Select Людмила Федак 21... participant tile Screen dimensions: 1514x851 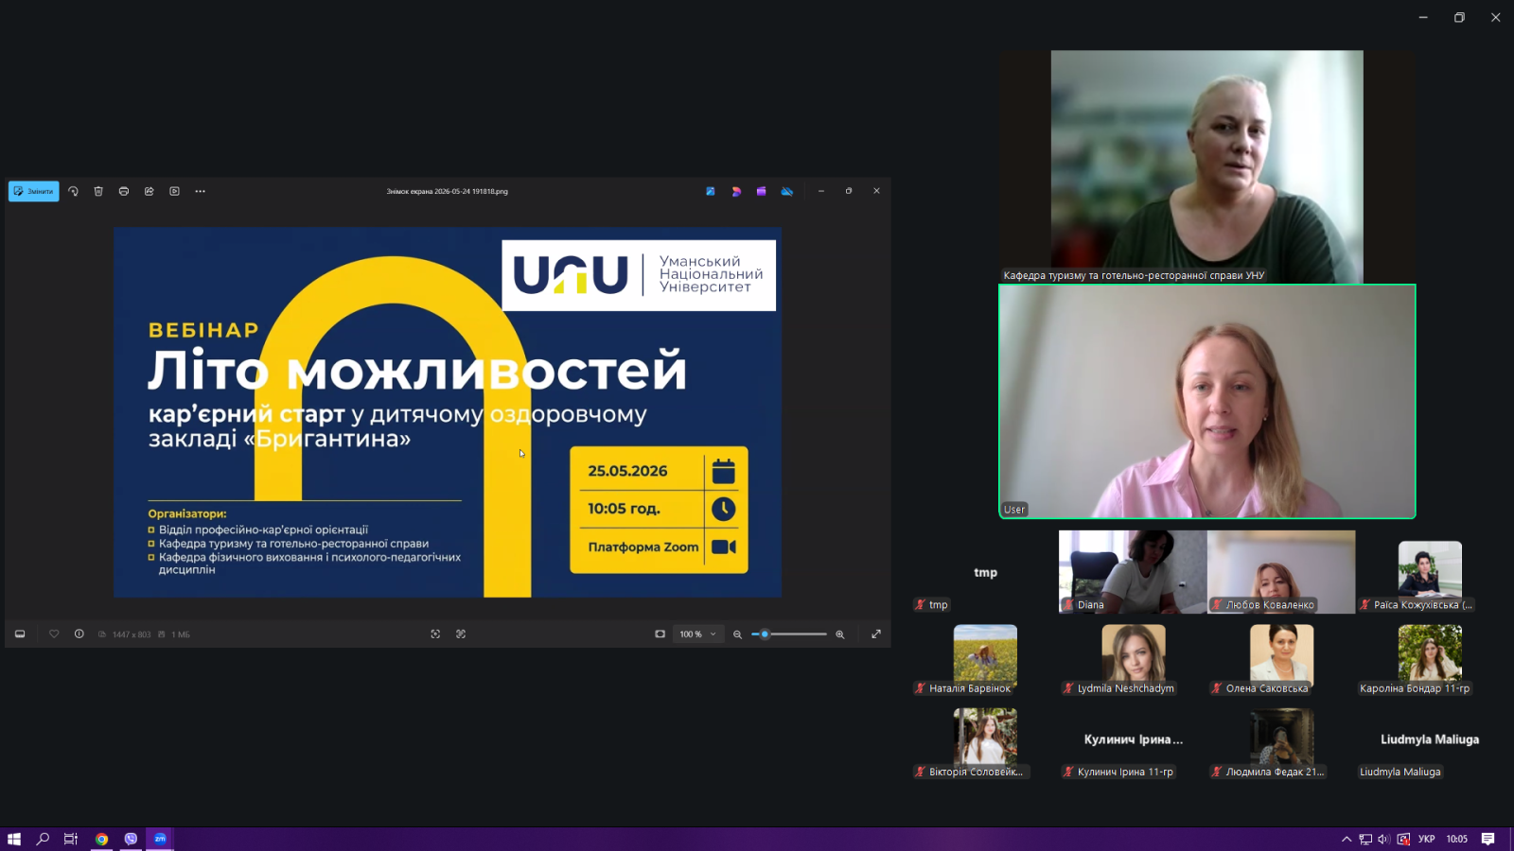tap(1281, 741)
